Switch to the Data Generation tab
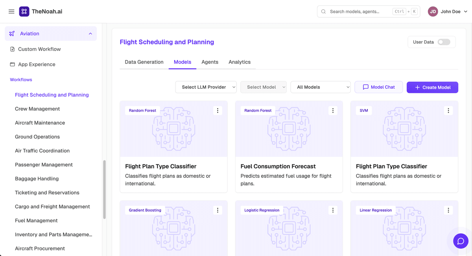Screen dimensions: 472x256 click(144, 62)
